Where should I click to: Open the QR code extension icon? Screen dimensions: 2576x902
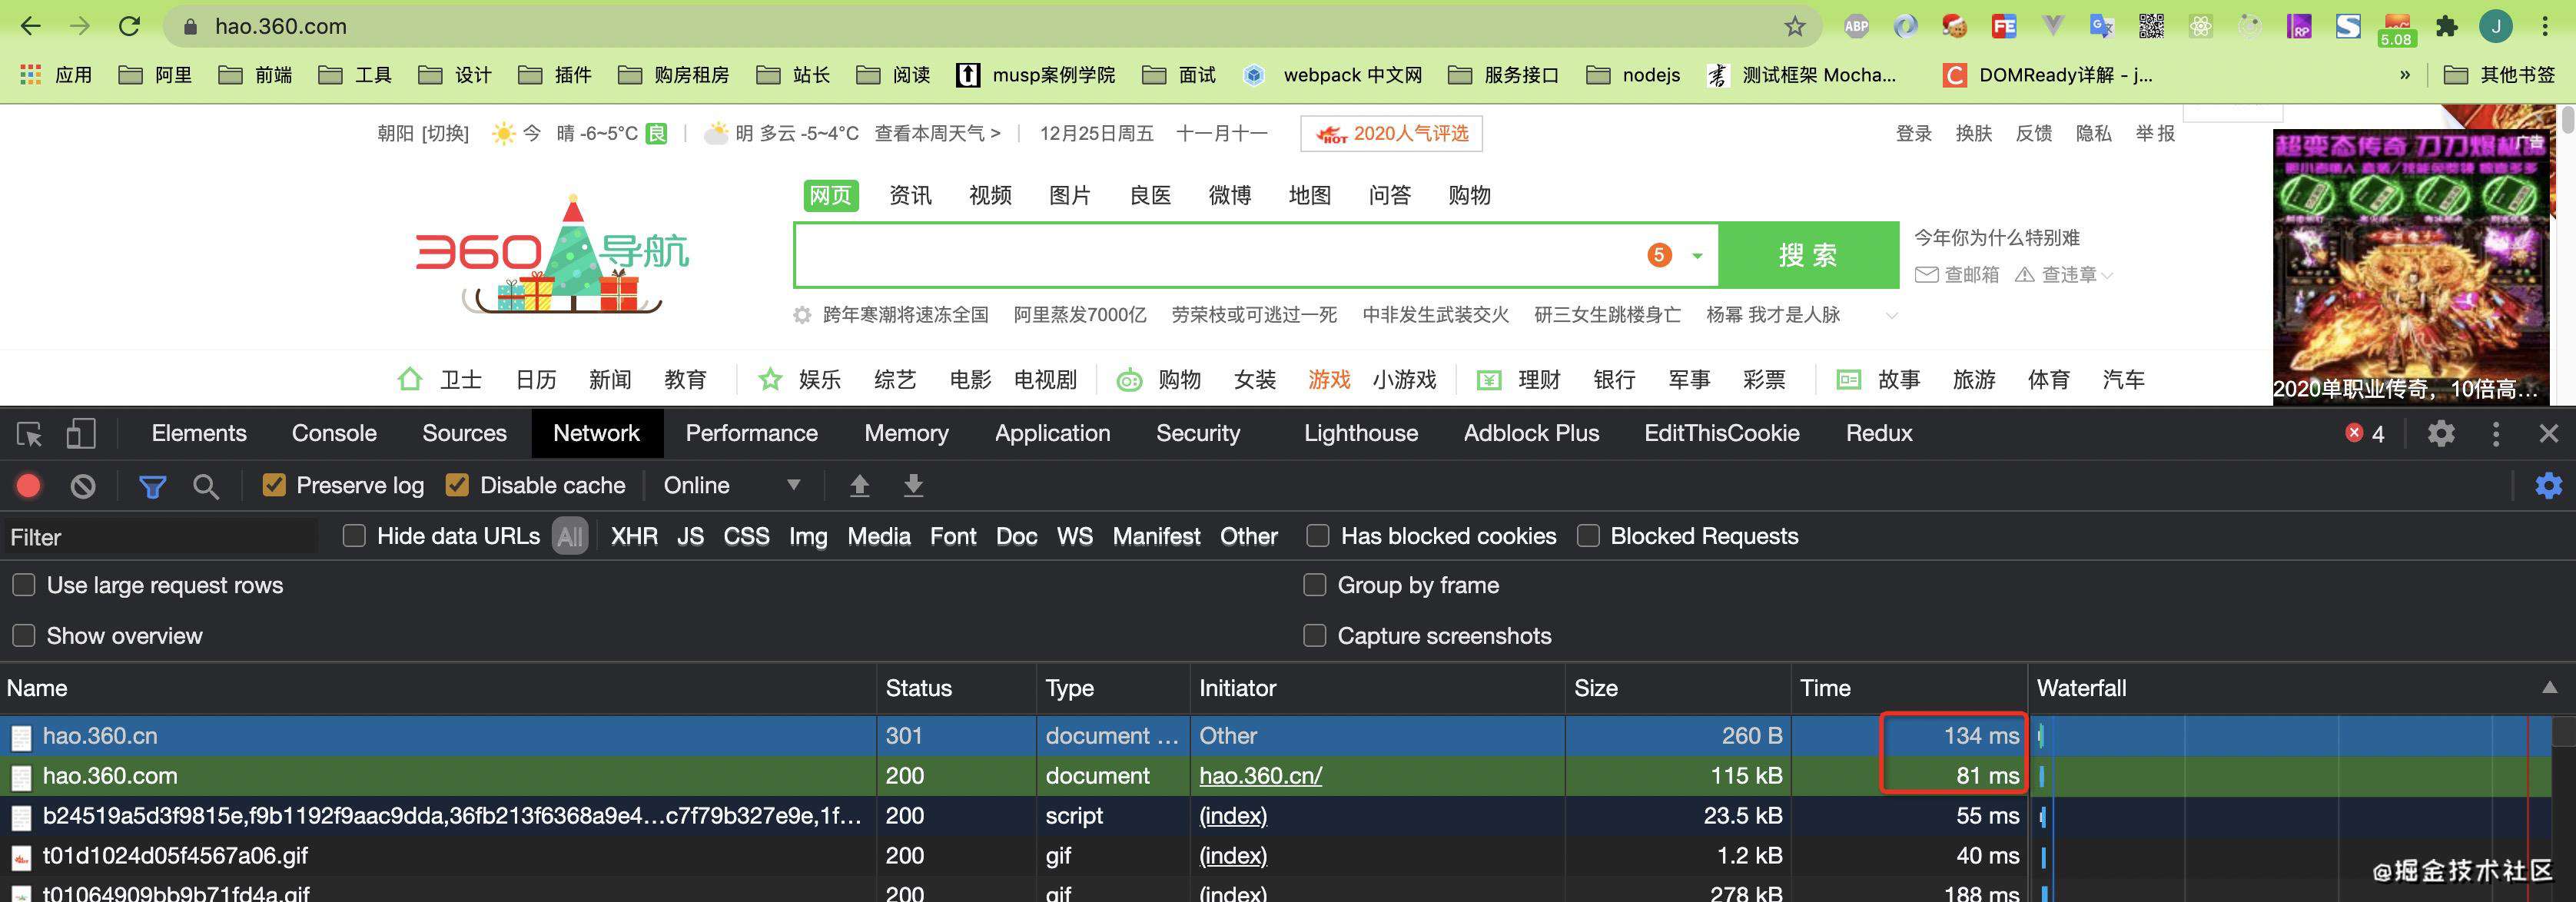tap(2151, 26)
